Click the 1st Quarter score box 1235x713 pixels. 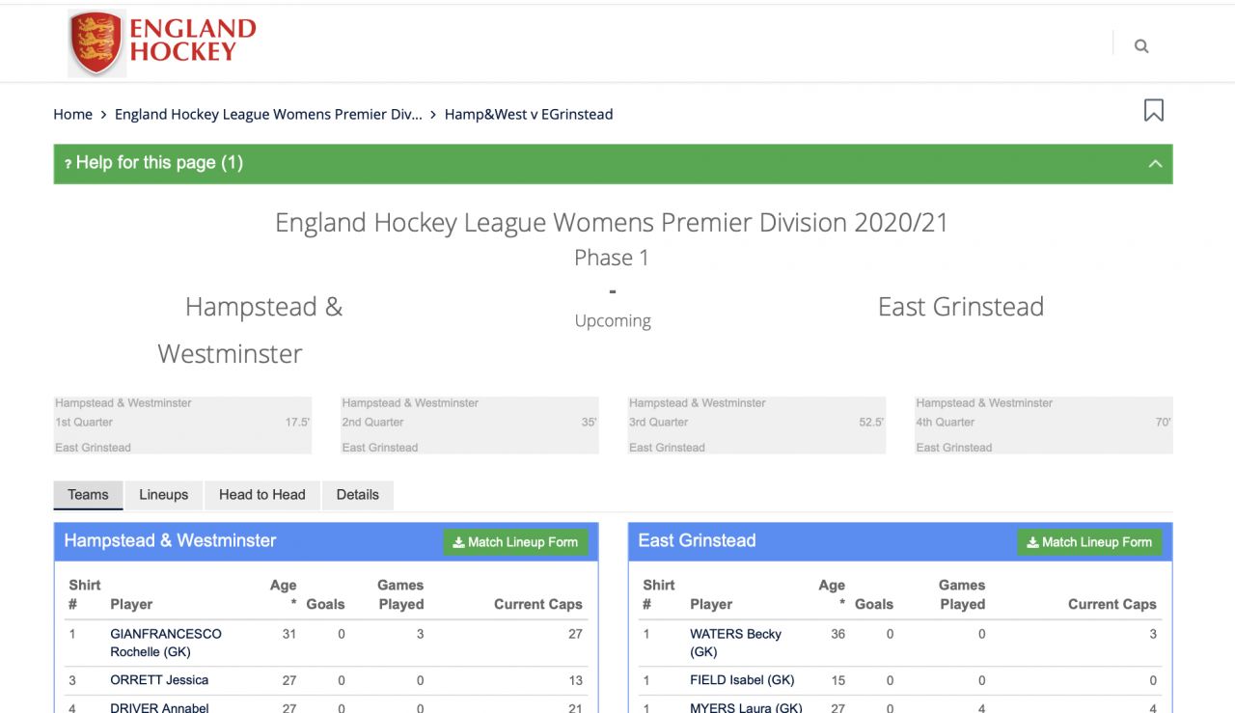pos(182,425)
